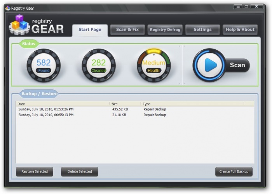The height and width of the screenshot is (194, 272).
Task: Click the 282 Cleaned gauge
Action: tap(99, 65)
